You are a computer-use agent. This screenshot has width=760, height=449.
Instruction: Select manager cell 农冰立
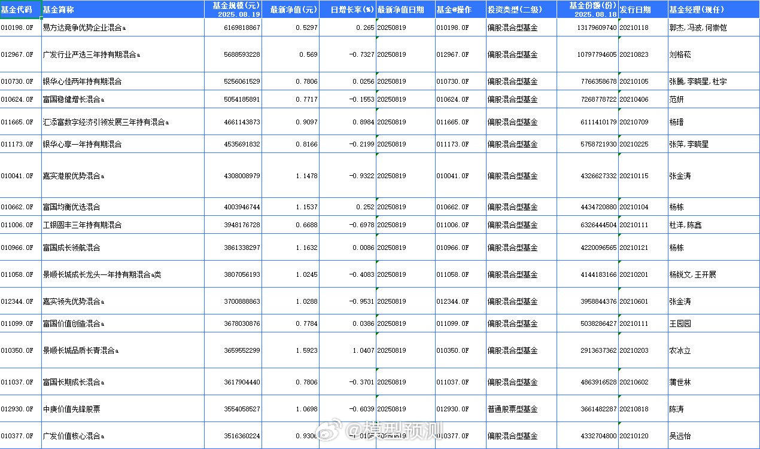(x=713, y=350)
